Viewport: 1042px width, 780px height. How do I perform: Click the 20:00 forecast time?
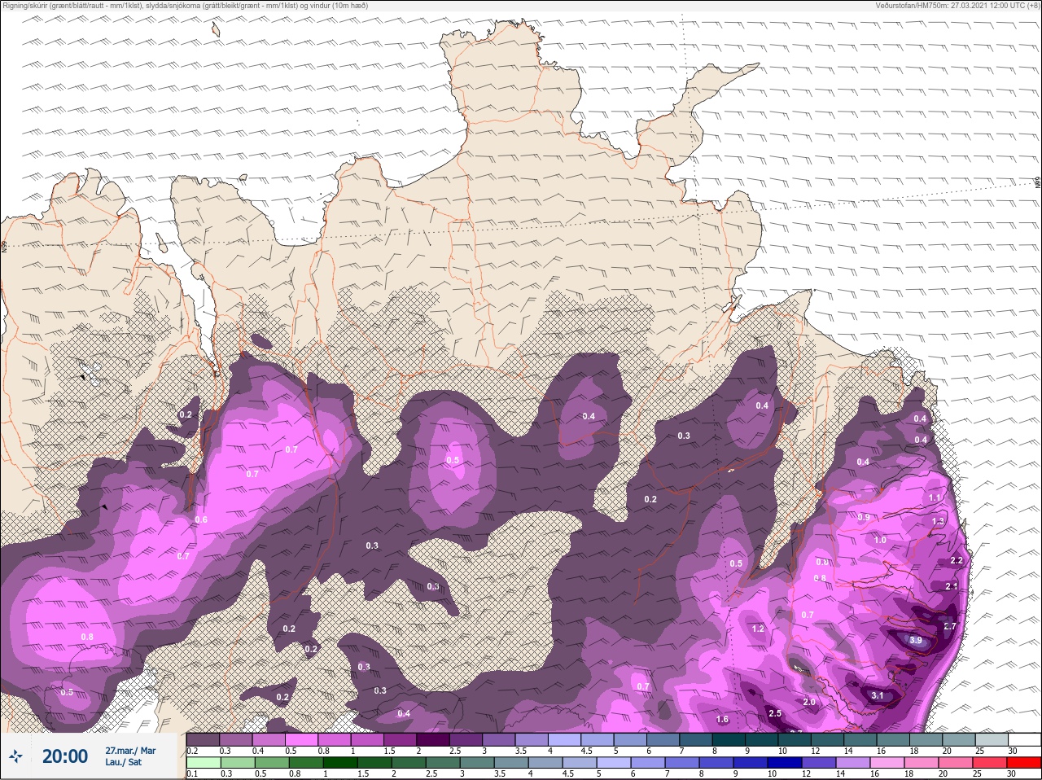(65, 756)
